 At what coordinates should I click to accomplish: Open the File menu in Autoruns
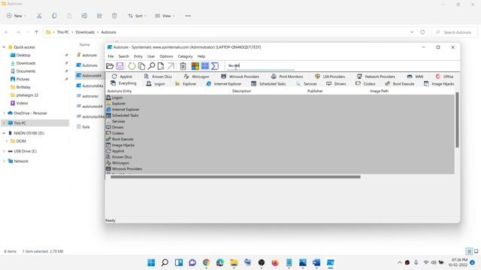pos(110,56)
